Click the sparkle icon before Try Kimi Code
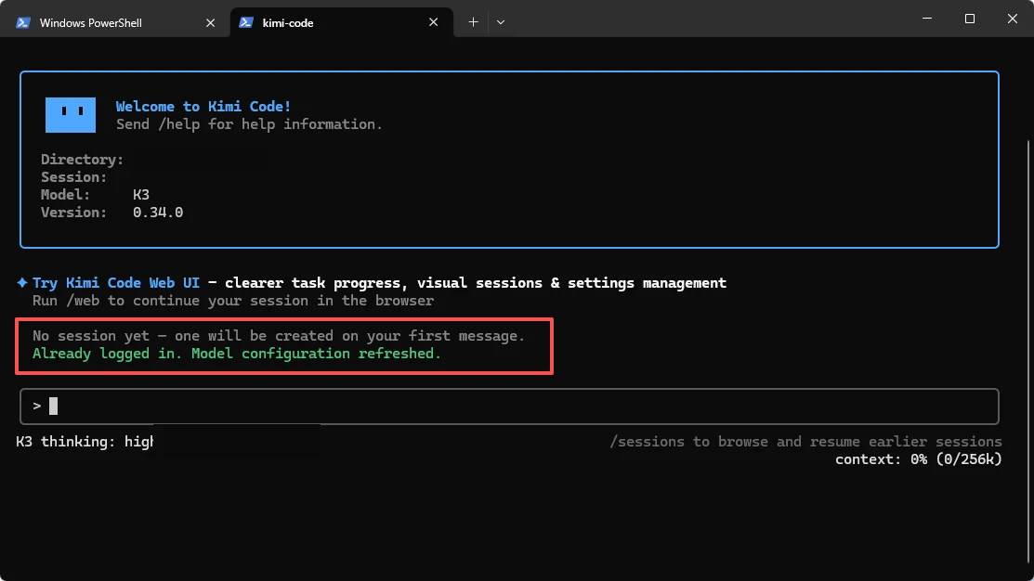Viewport: 1034px width, 581px height. pos(21,282)
